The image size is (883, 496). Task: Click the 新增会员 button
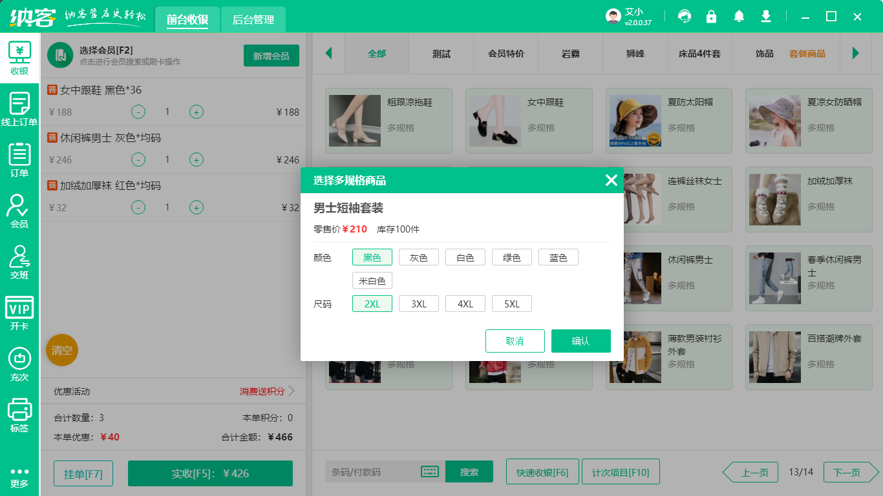pos(271,56)
